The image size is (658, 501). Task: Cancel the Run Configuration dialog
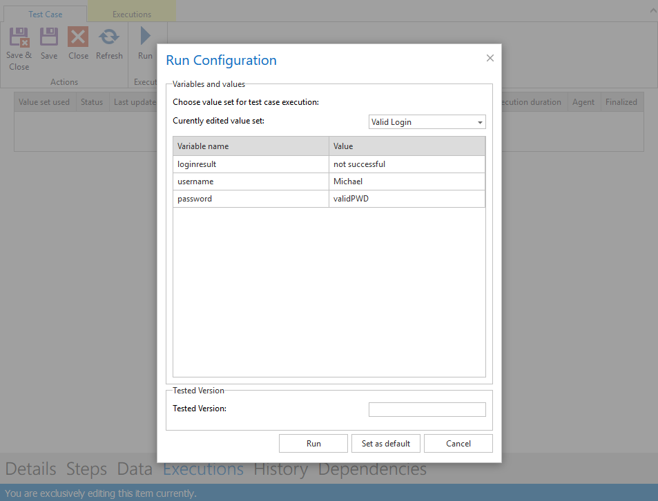[458, 444]
